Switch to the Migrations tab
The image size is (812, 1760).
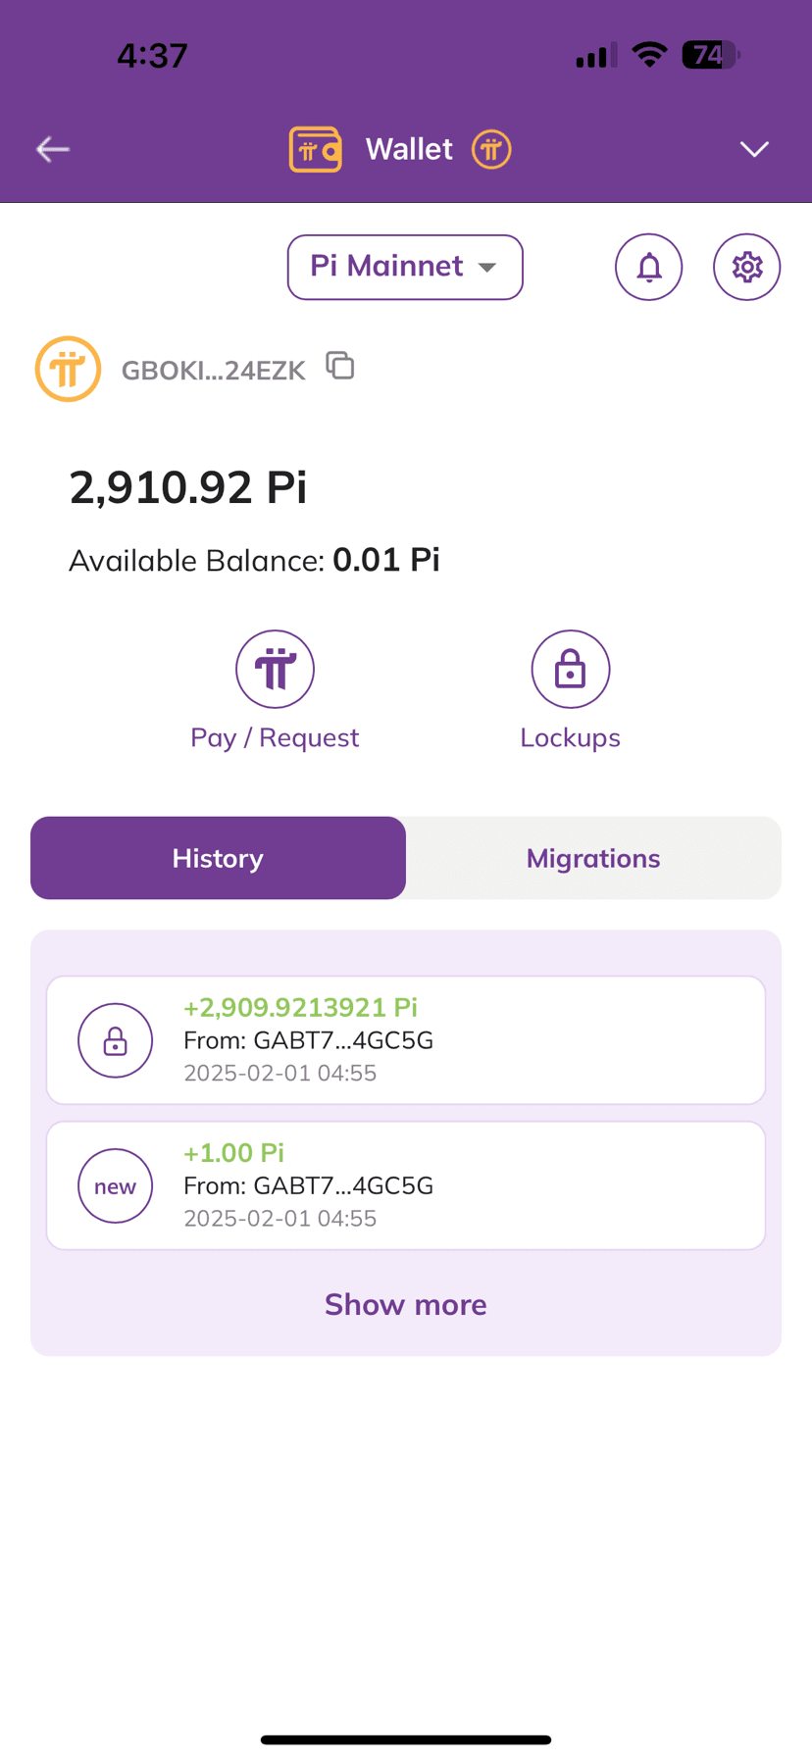pyautogui.click(x=593, y=858)
